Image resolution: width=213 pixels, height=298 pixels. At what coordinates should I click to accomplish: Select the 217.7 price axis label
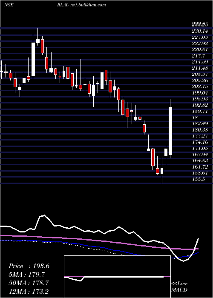click(x=199, y=56)
